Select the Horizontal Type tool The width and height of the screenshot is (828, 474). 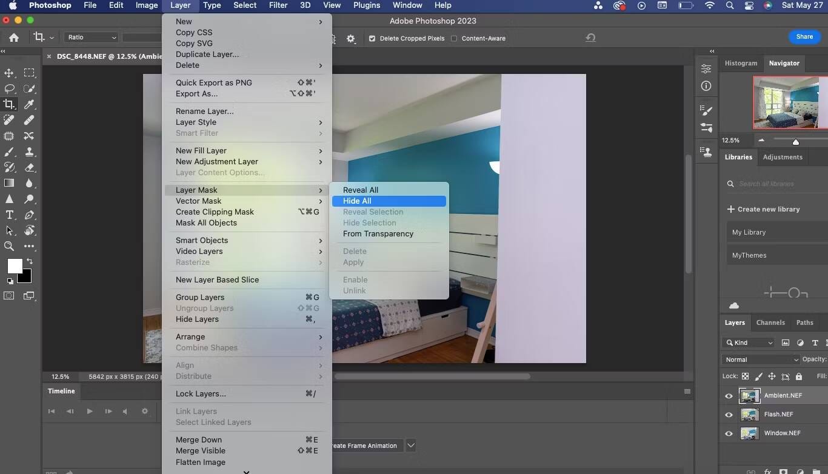9,215
